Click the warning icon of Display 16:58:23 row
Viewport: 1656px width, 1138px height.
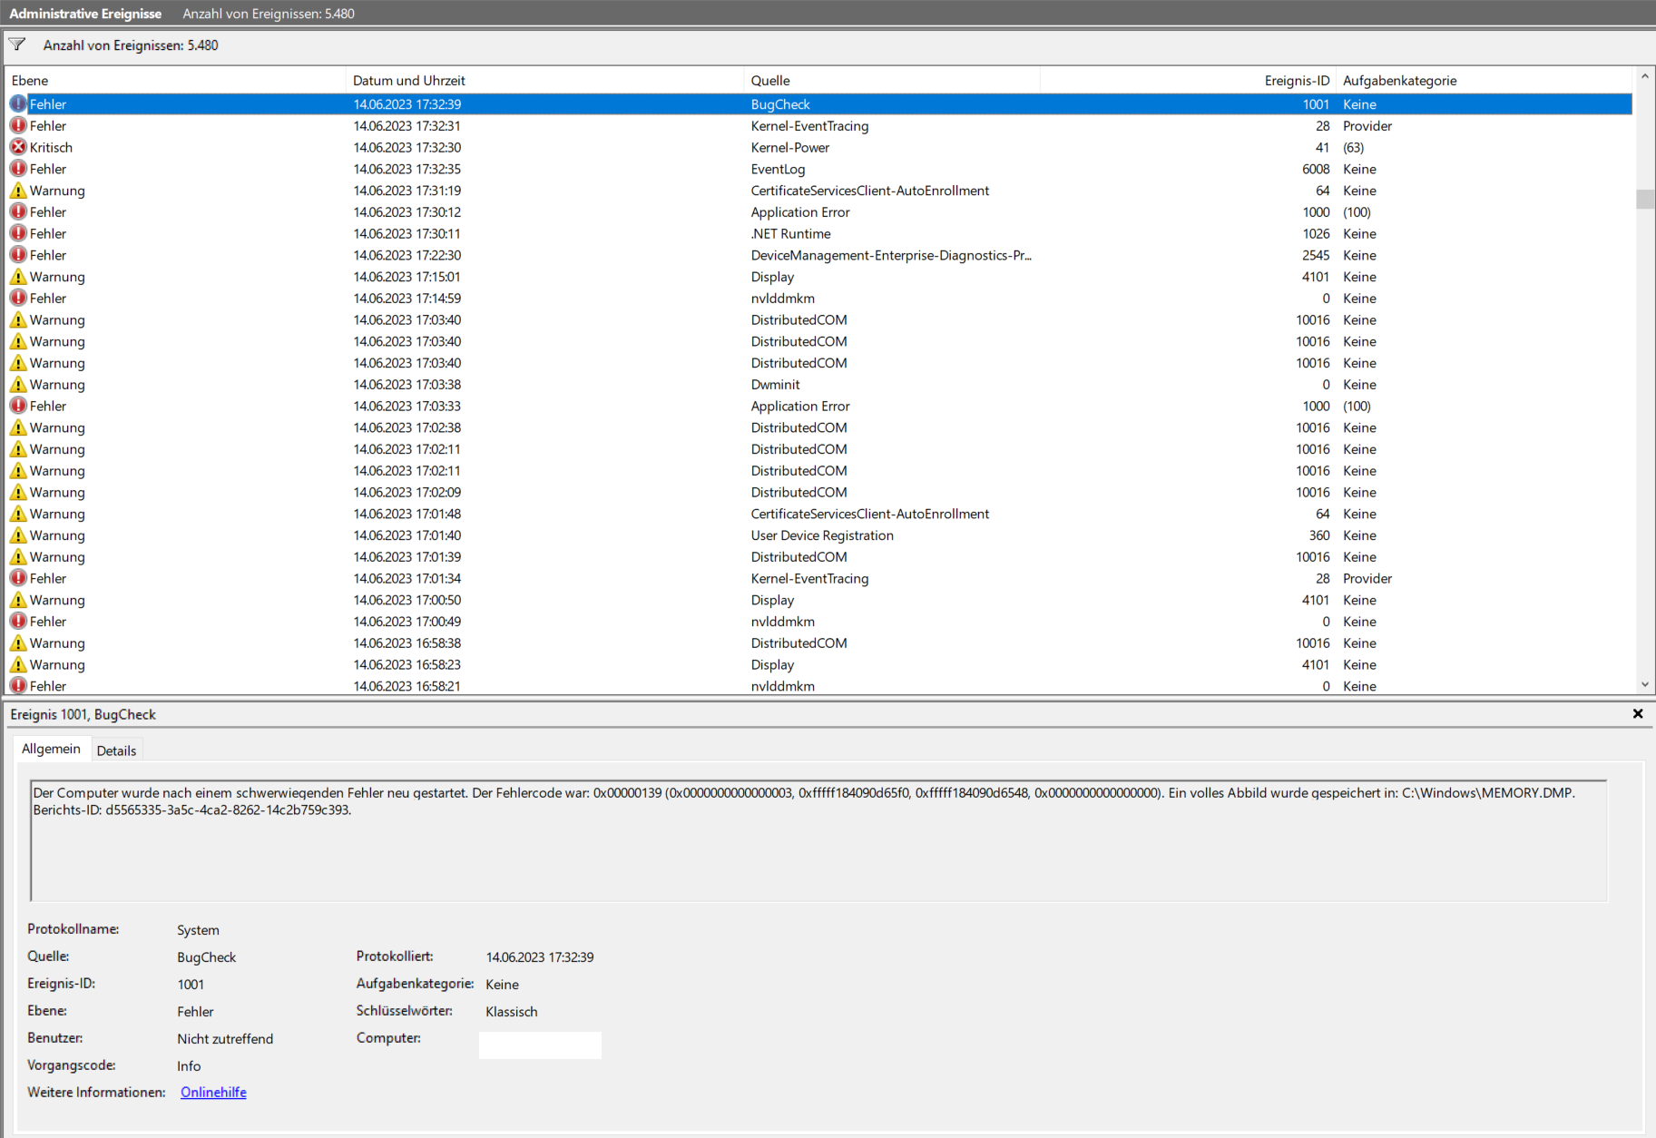(x=18, y=664)
